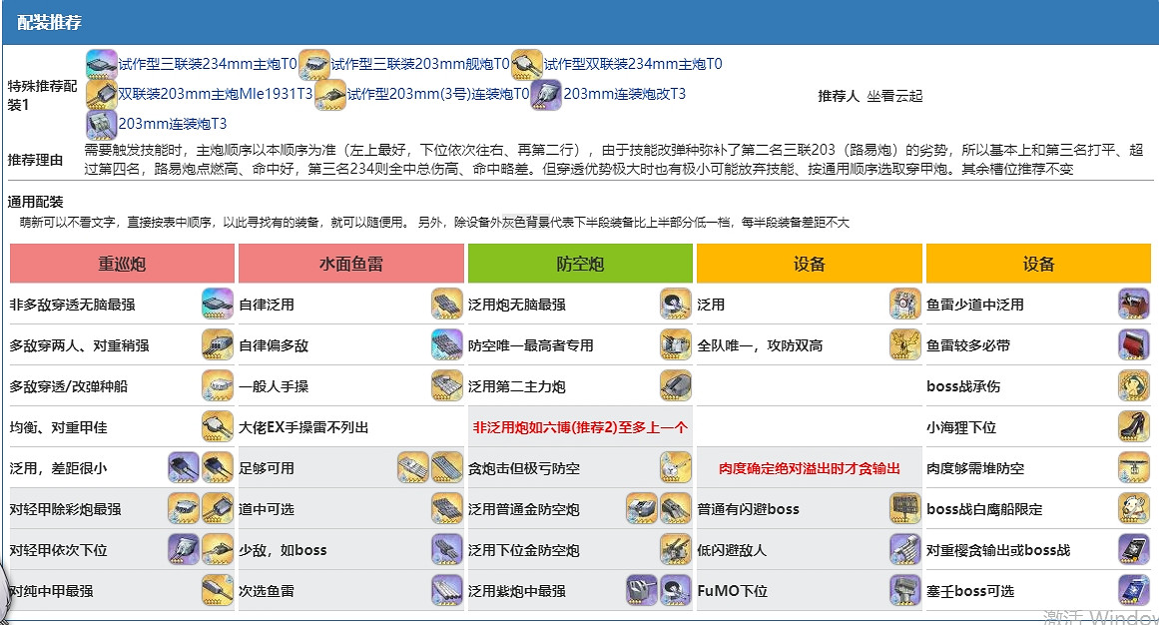1159x625 pixels.
Task: Select the icon in the boss战承伤 row
Action: (x=1133, y=385)
